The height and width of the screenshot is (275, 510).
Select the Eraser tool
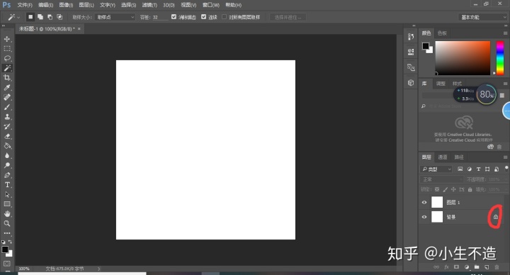pos(7,136)
